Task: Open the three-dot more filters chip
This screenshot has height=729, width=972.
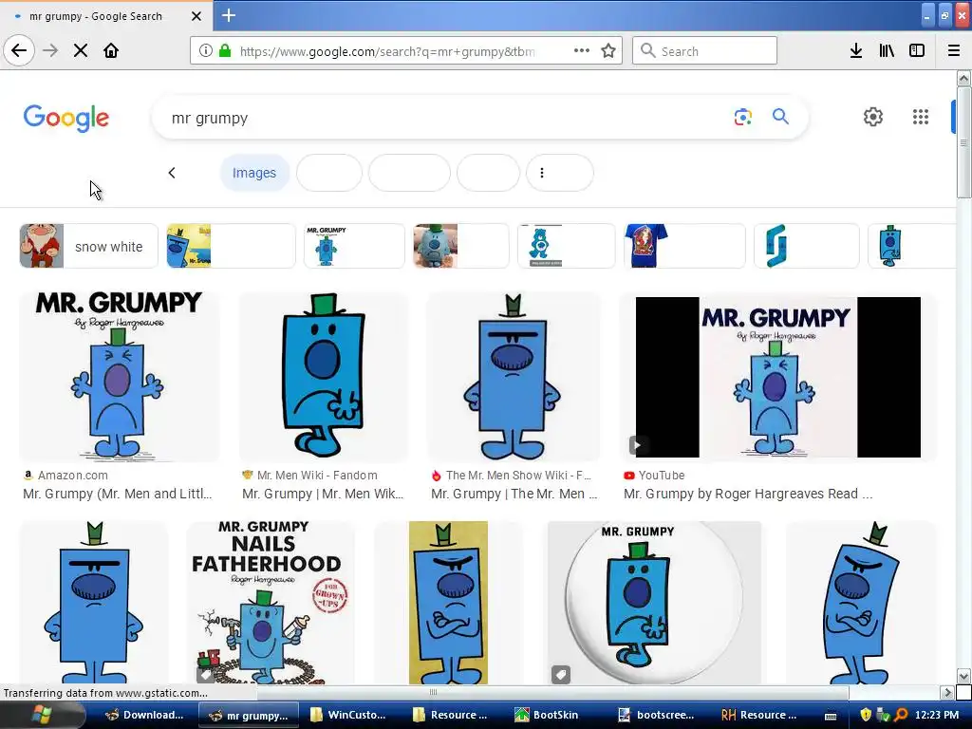Action: [x=559, y=173]
